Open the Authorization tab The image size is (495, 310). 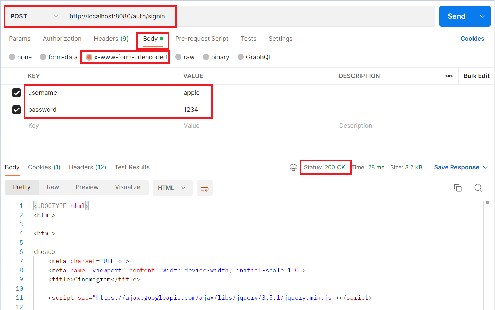(62, 39)
